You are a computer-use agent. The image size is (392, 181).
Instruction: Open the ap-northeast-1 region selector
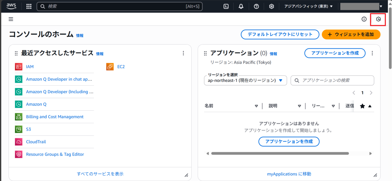pos(245,80)
